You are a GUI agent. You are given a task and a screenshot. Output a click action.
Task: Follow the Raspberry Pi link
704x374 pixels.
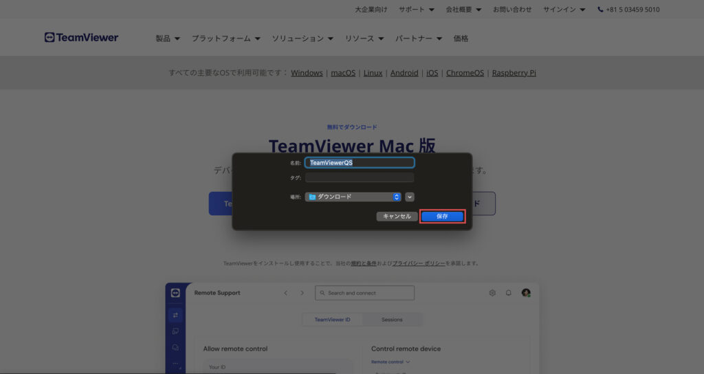pos(514,73)
